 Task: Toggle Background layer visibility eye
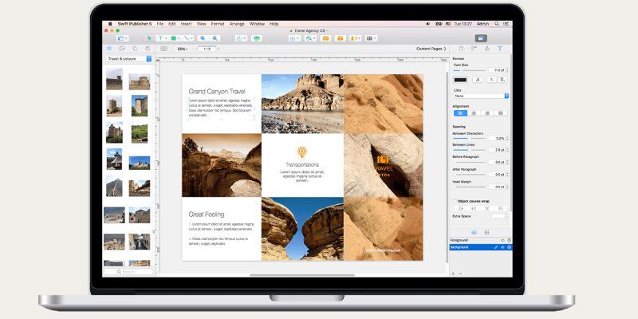[x=502, y=247]
